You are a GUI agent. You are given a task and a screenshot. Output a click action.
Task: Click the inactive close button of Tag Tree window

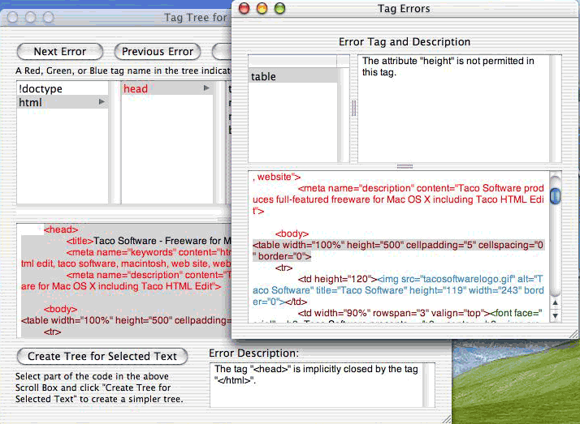pos(12,17)
